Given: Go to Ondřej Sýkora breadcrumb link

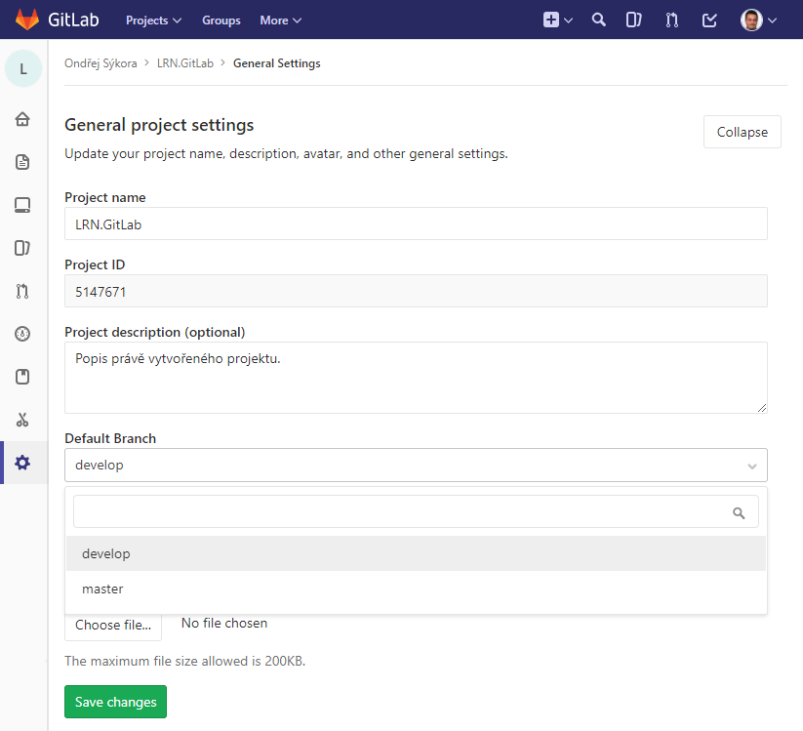Looking at the screenshot, I should pyautogui.click(x=100, y=63).
